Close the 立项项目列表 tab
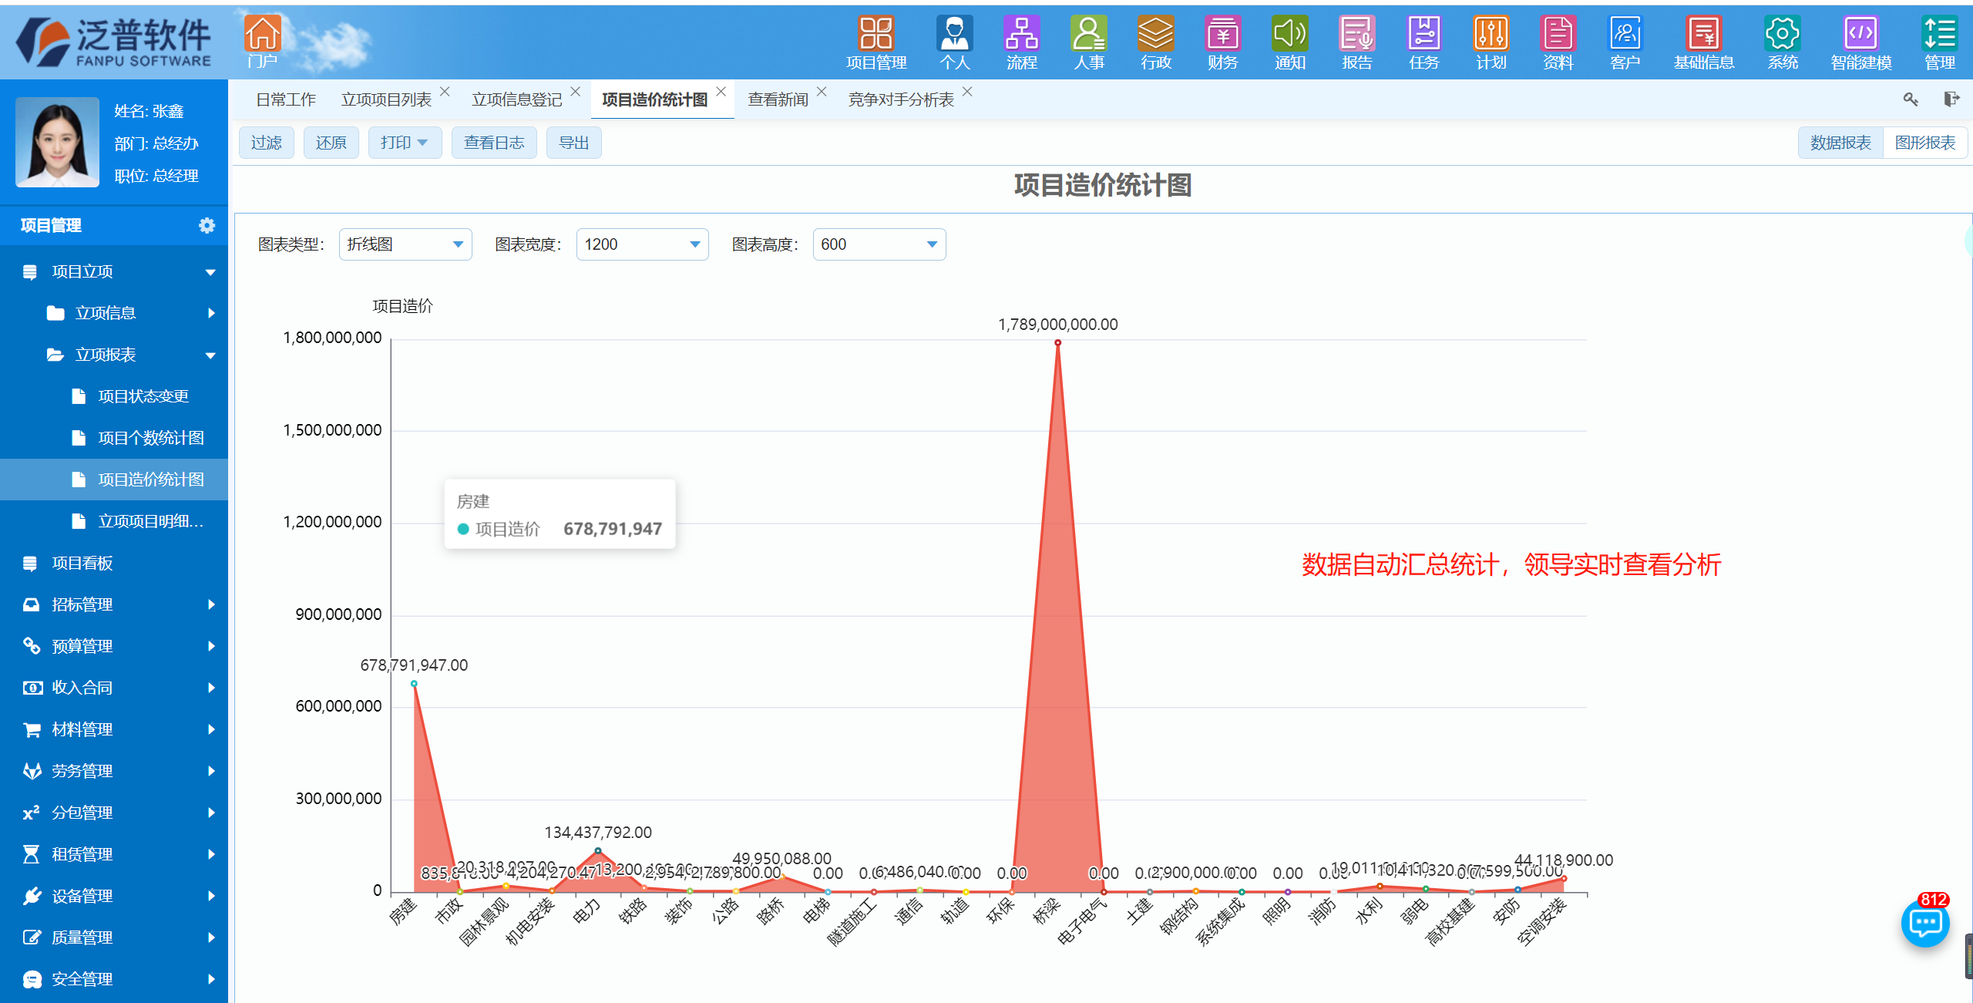 point(445,92)
